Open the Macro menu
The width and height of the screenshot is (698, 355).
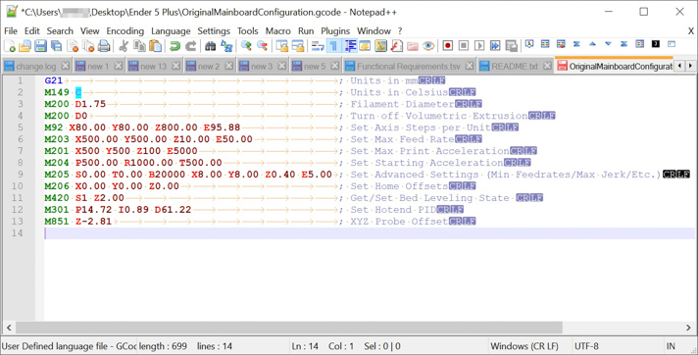pos(278,30)
